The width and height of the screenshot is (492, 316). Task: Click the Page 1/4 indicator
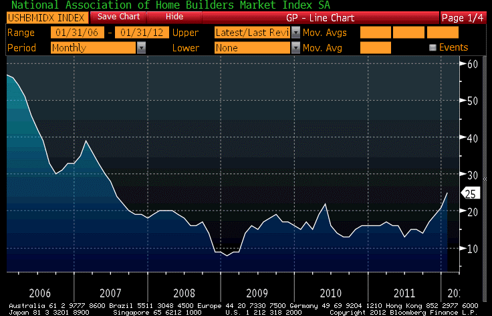tap(463, 18)
